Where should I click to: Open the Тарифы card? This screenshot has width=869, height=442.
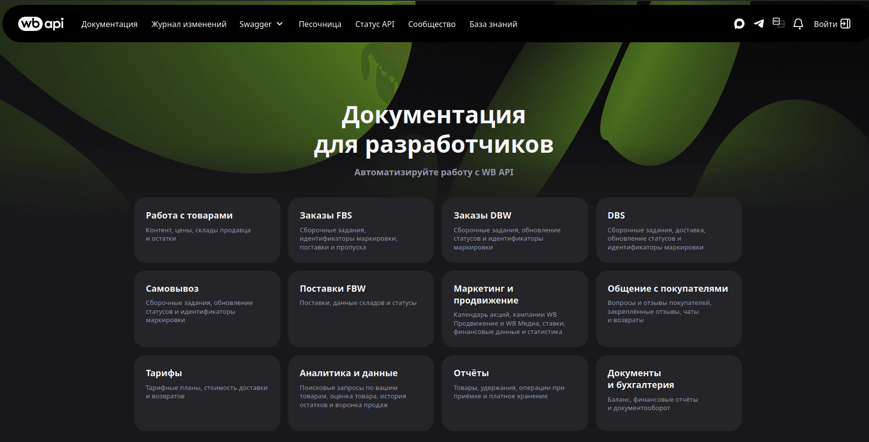207,393
